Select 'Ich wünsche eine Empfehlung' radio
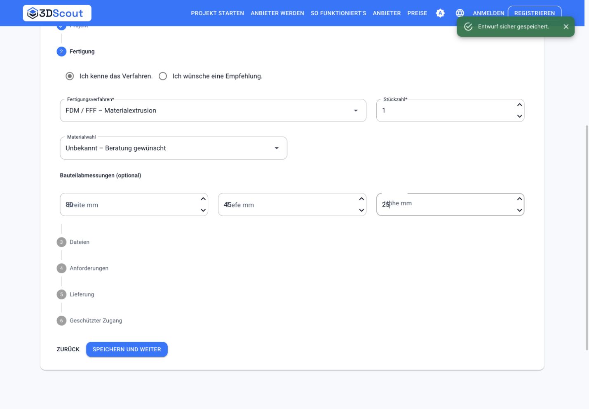Image resolution: width=589 pixels, height=409 pixels. pos(163,76)
